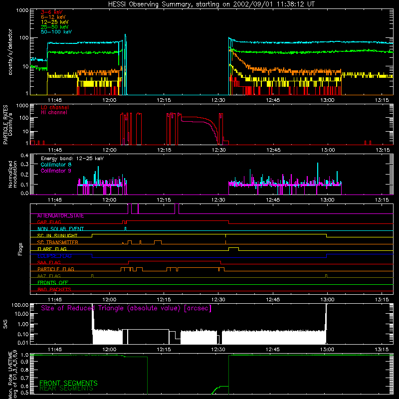Click the BAD_PACKETS flag label

pos(54,289)
